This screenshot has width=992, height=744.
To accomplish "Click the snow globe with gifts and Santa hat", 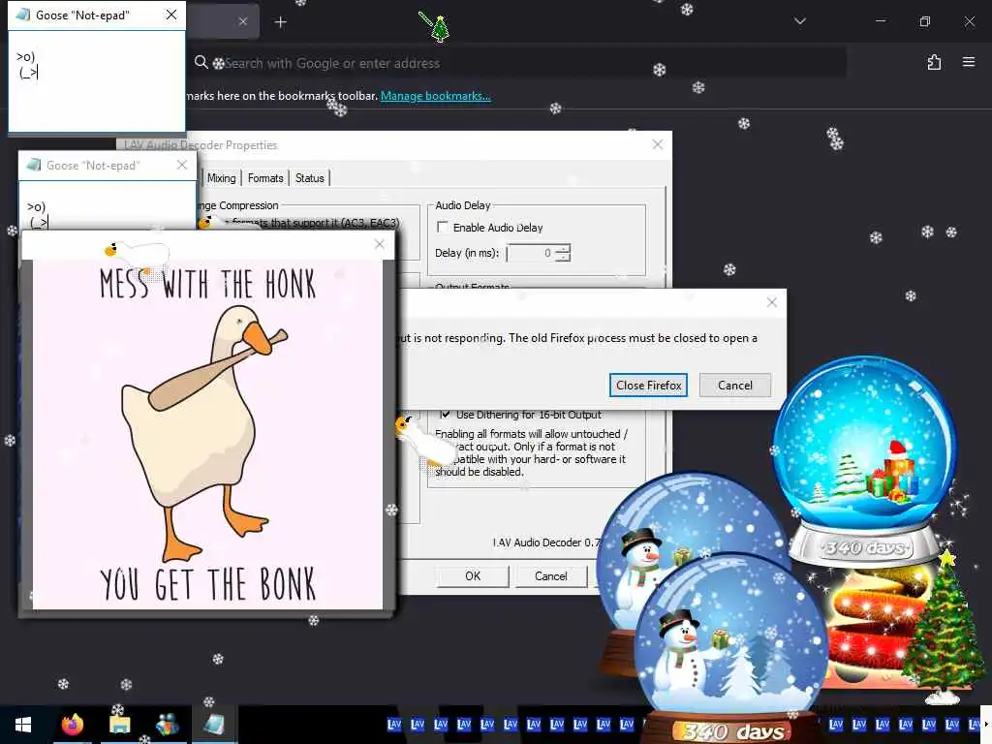I will (865, 462).
